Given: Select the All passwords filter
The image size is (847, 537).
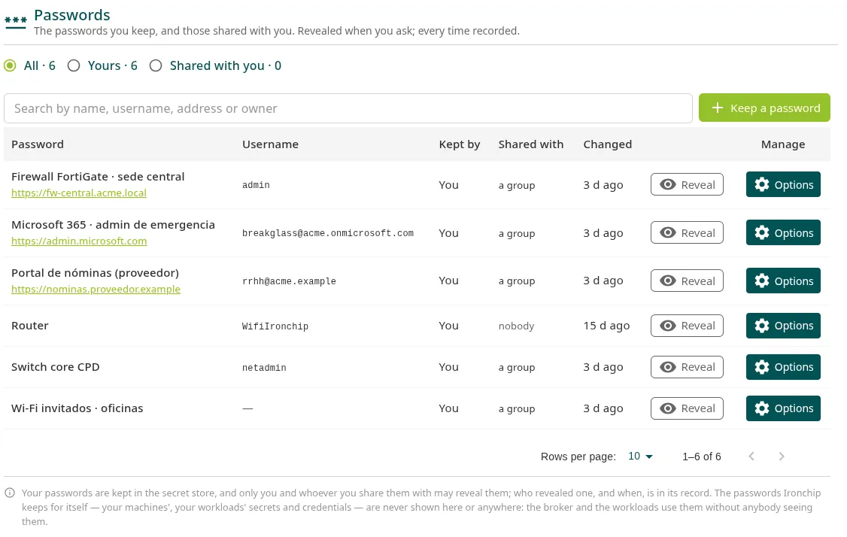Looking at the screenshot, I should click(11, 66).
